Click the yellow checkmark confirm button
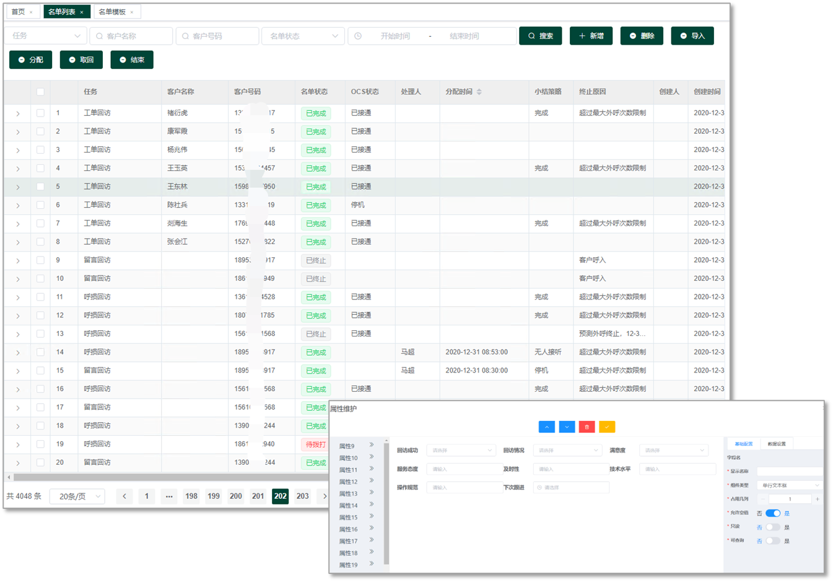The width and height of the screenshot is (833, 582). pyautogui.click(x=607, y=427)
